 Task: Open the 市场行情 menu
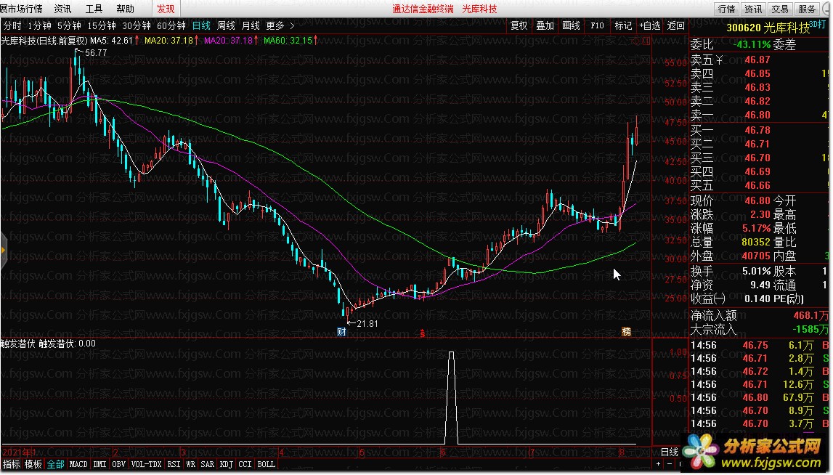click(21, 9)
